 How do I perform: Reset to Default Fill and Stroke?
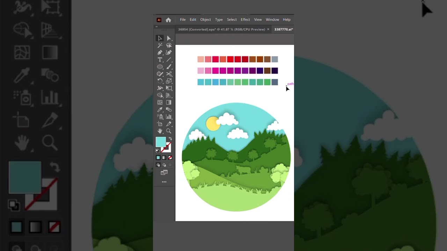(x=157, y=151)
